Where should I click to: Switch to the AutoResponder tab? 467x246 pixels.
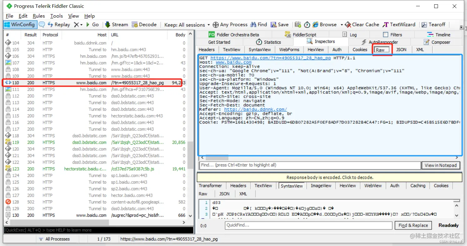pos(380,42)
